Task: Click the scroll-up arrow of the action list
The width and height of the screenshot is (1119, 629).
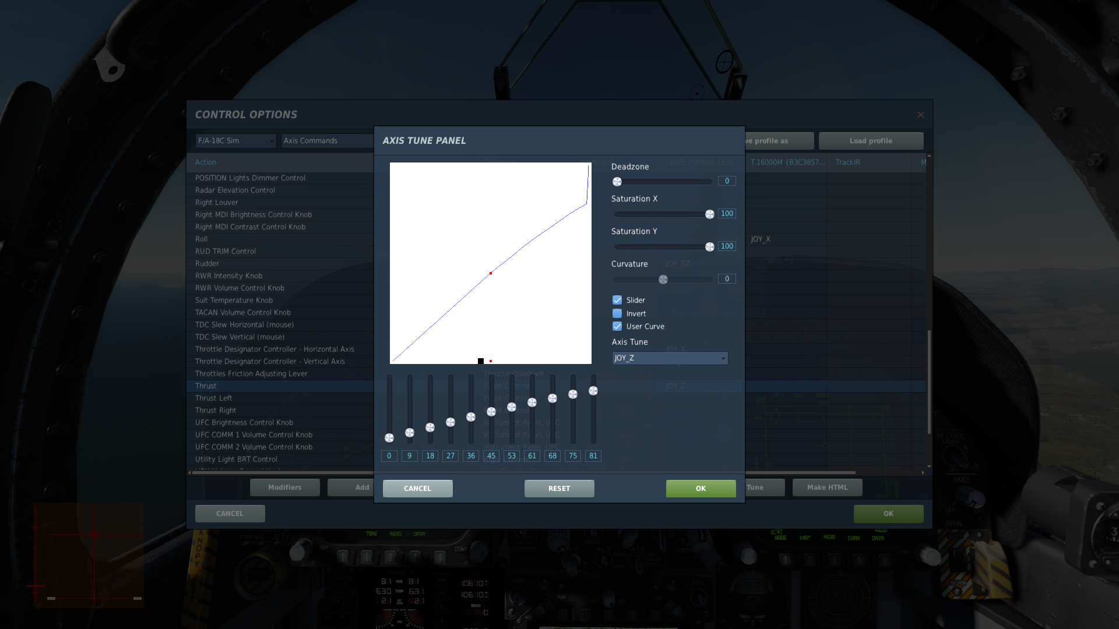Action: click(929, 156)
